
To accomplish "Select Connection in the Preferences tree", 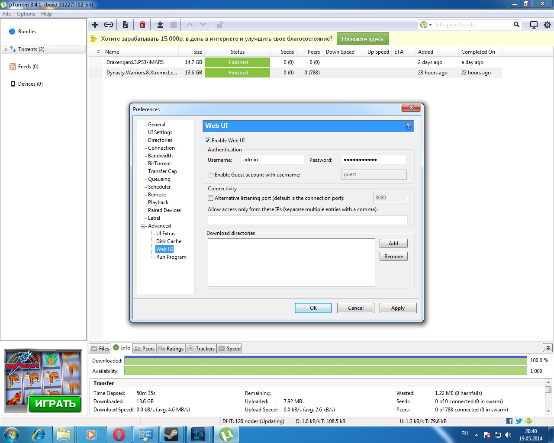I will point(161,148).
